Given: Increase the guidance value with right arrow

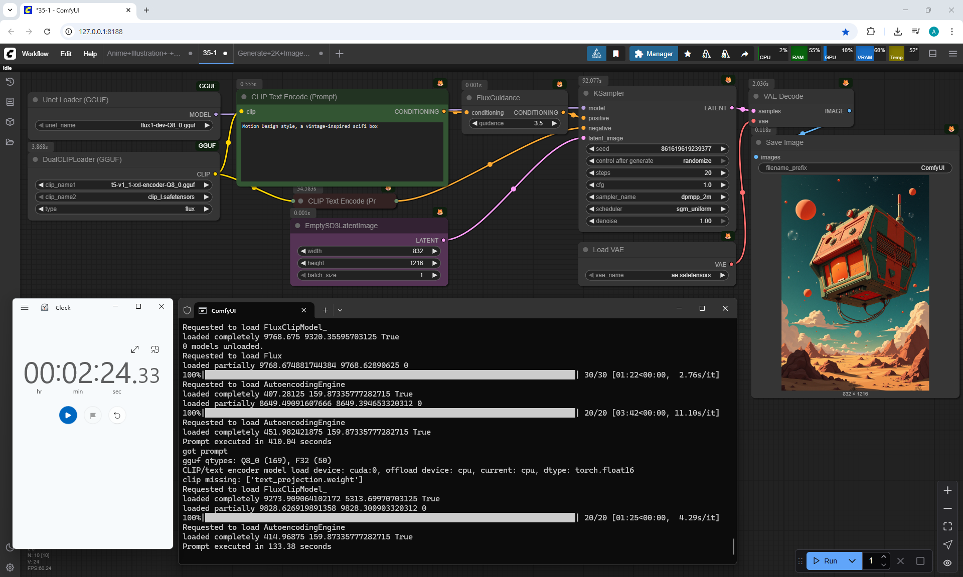Looking at the screenshot, I should [554, 123].
